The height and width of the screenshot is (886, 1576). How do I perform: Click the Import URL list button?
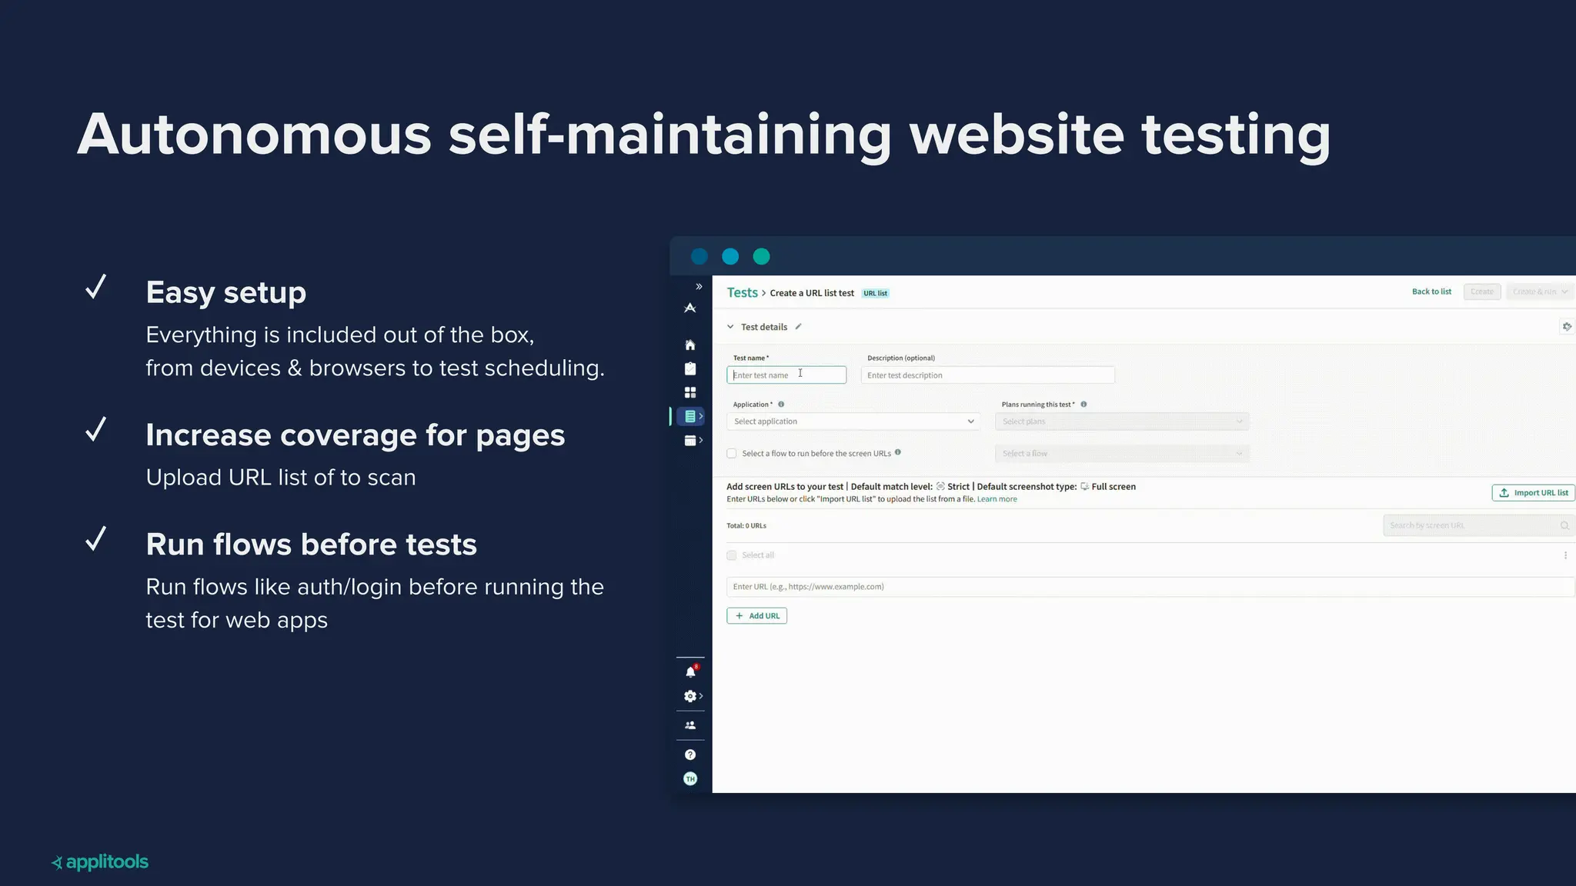pyautogui.click(x=1533, y=493)
